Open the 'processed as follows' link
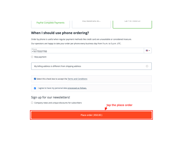181x148 pixels. click(x=77, y=88)
